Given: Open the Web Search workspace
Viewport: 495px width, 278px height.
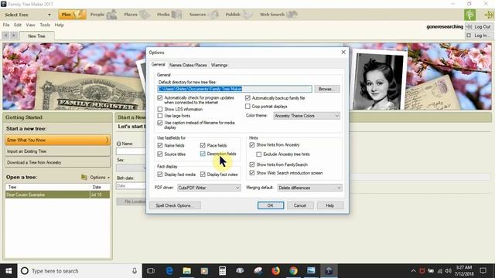Looking at the screenshot, I should click(278, 15).
